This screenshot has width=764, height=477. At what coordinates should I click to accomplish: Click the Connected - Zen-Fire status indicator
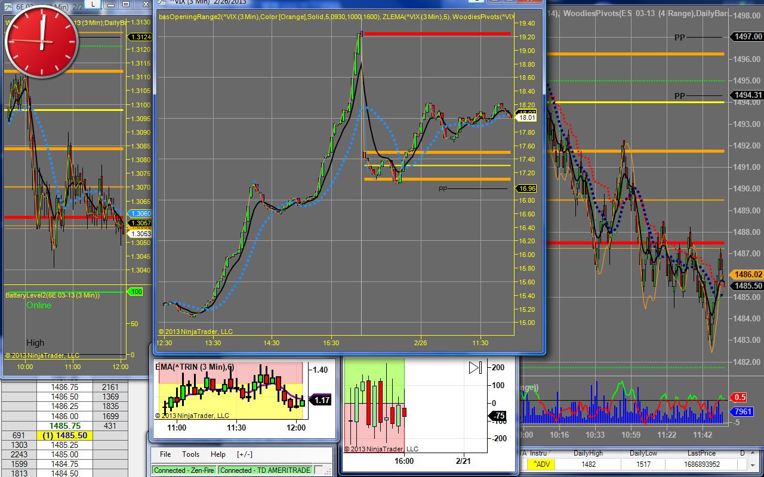pos(184,470)
